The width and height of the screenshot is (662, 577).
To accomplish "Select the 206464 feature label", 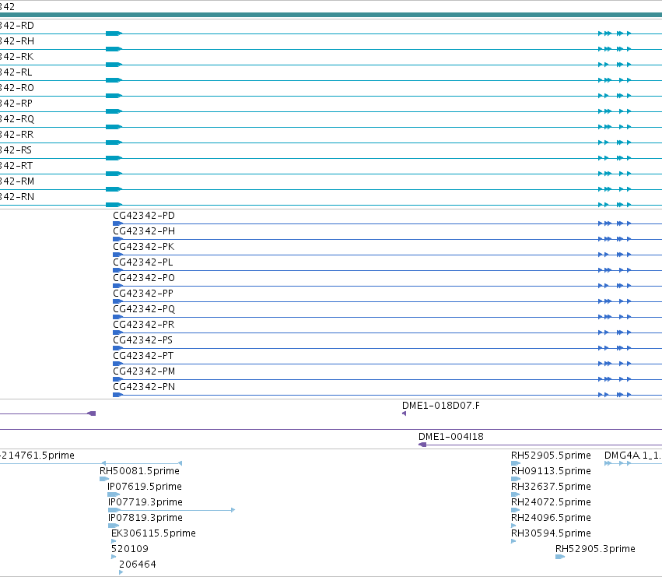I will [137, 565].
